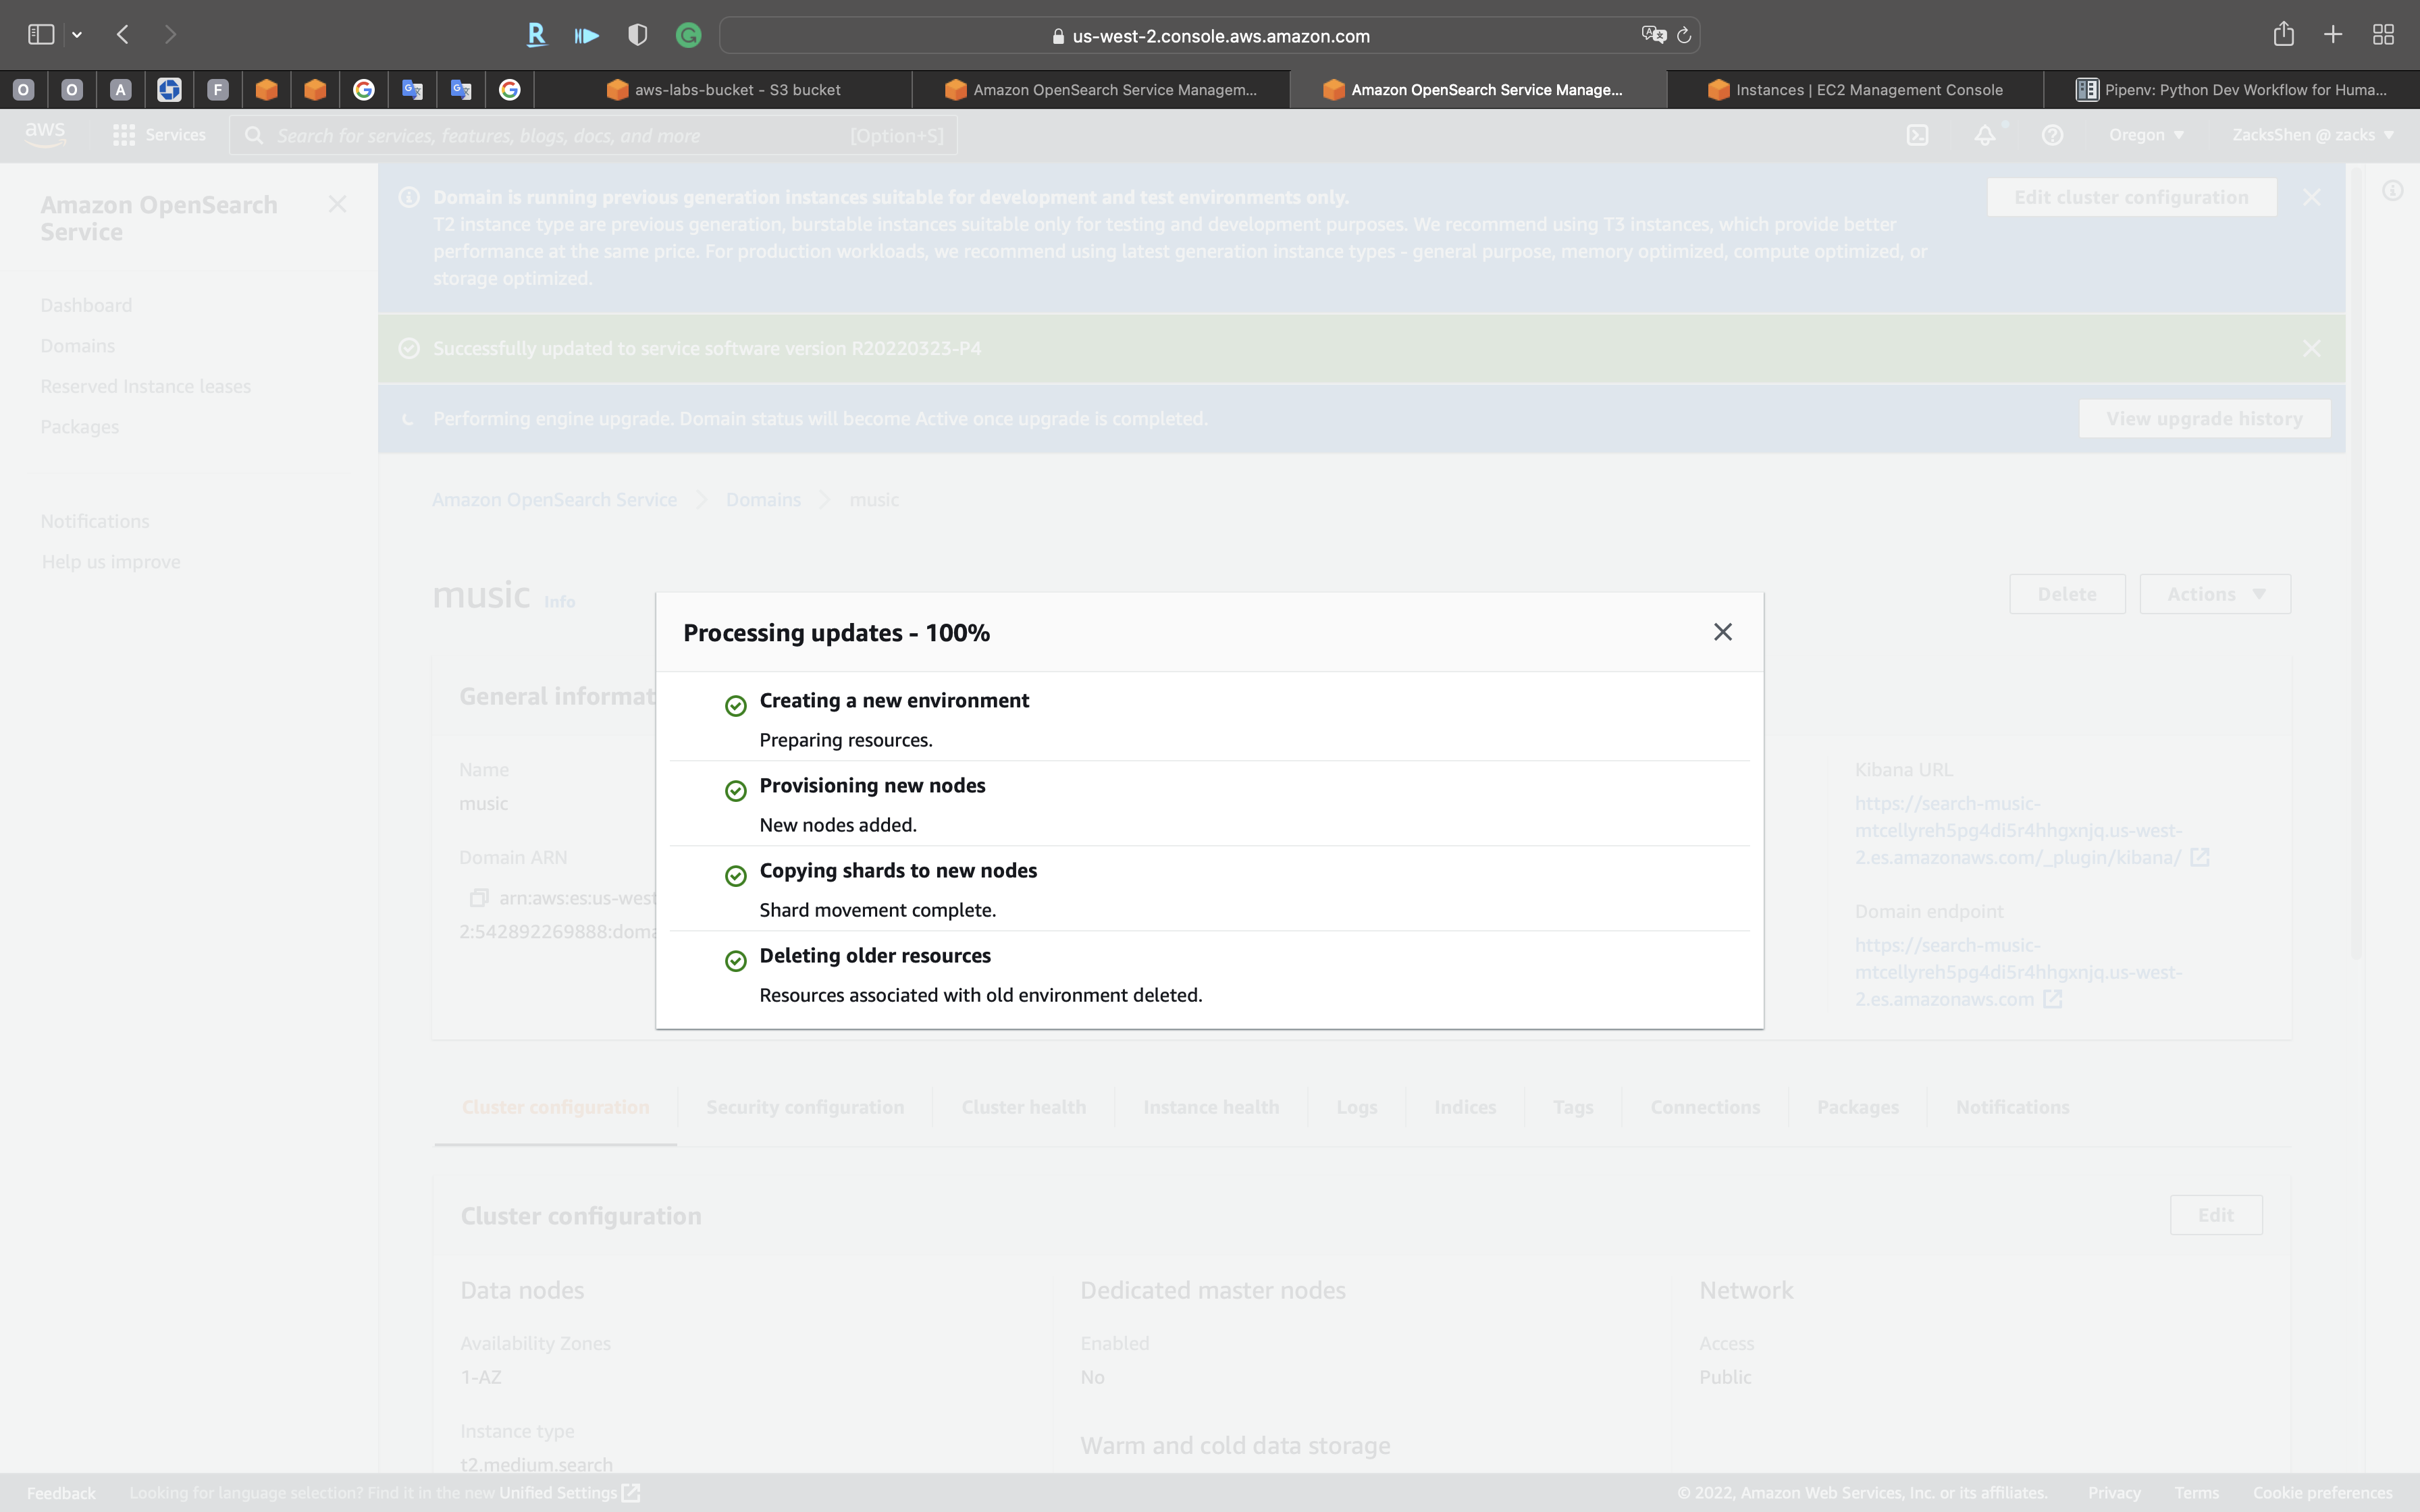Click the Safari share icon
This screenshot has height=1512, width=2420.
[x=2283, y=35]
